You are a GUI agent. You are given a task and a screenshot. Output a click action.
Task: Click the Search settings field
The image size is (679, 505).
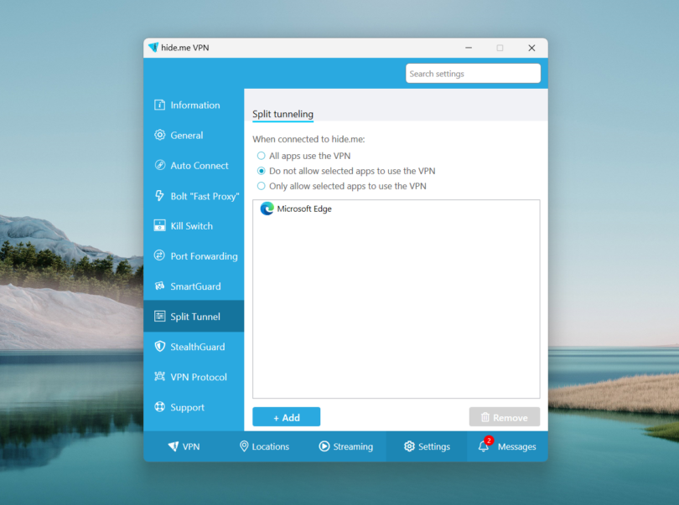473,73
